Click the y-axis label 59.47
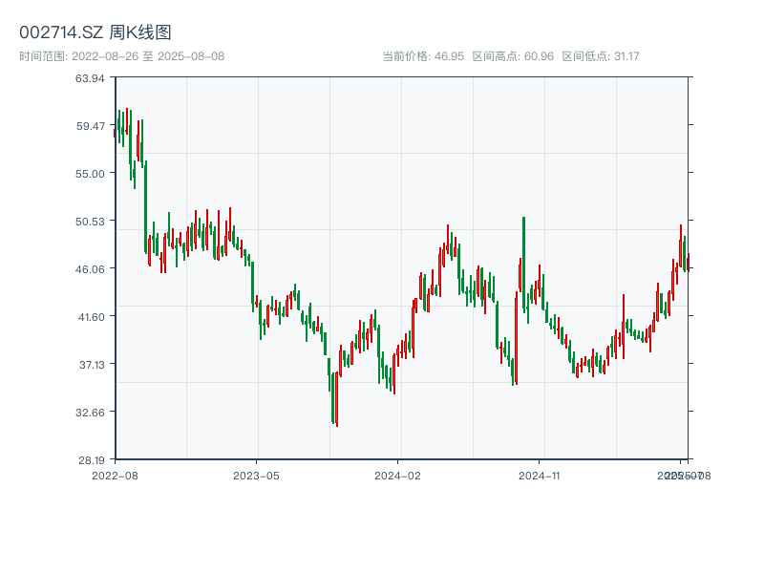The width and height of the screenshot is (764, 573). 90,126
